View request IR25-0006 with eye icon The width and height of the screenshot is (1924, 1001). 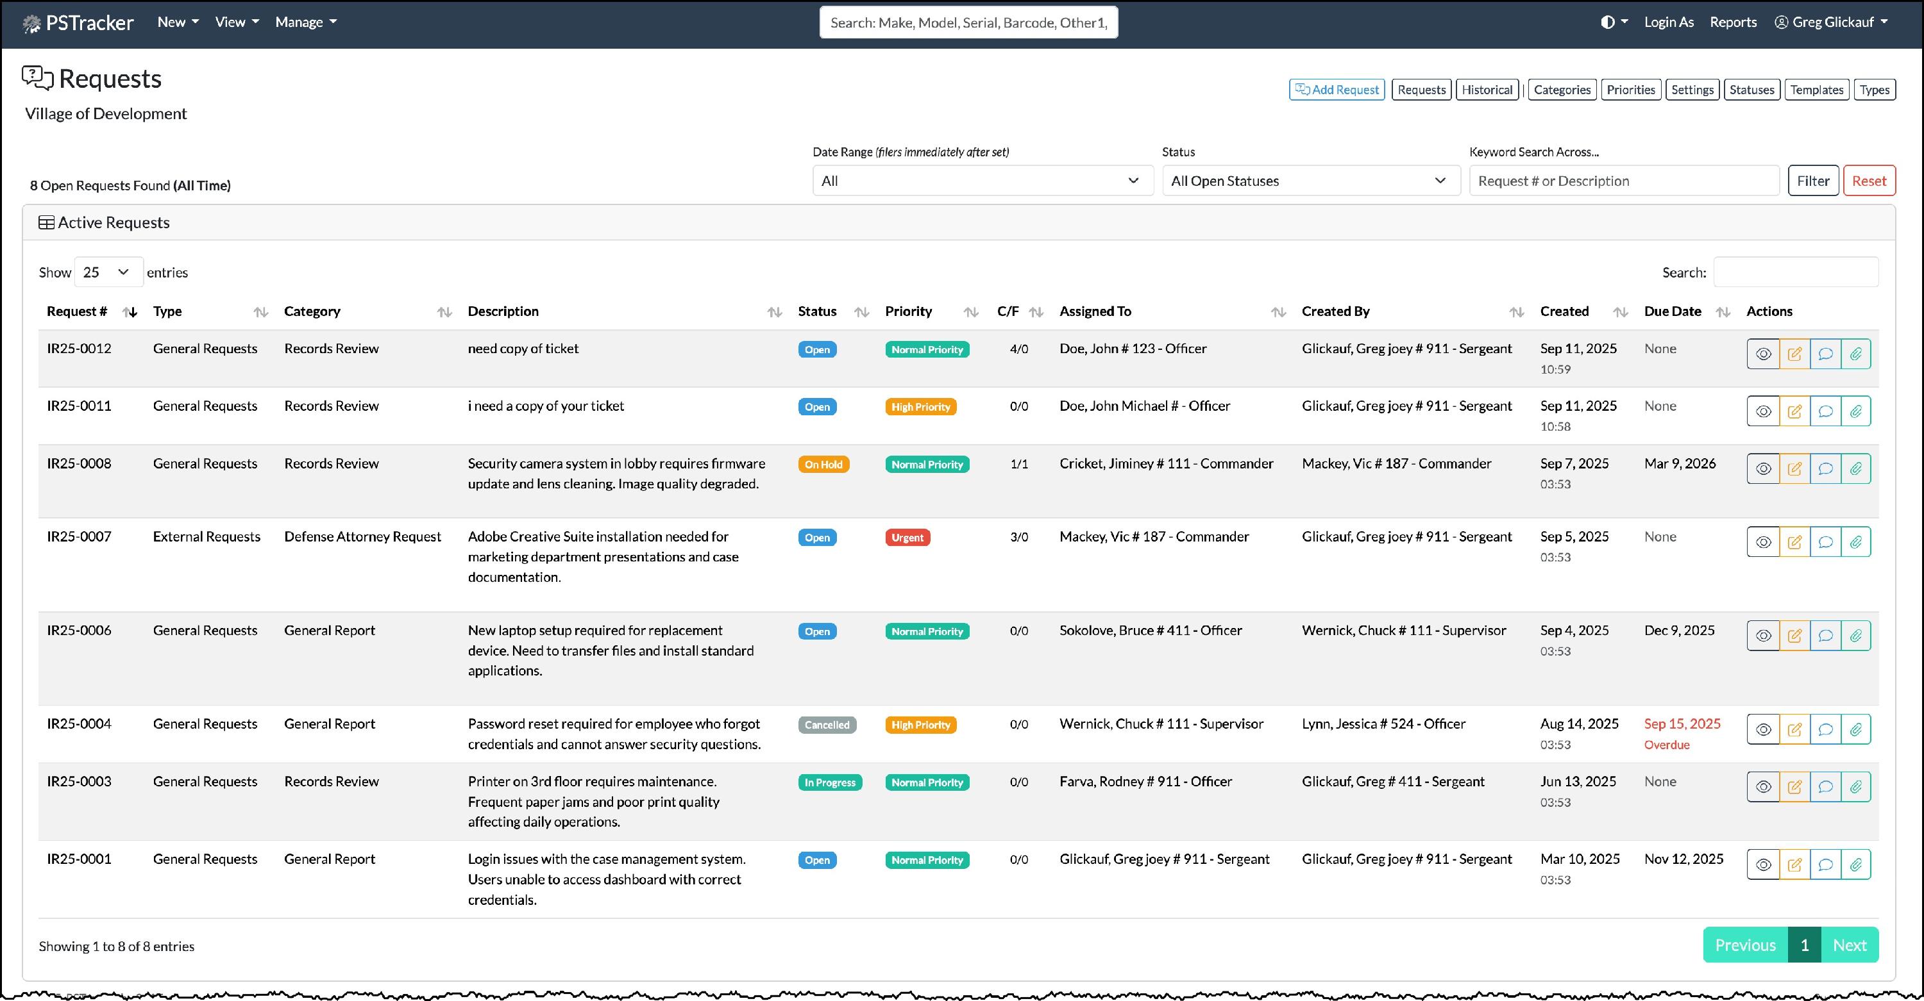coord(1762,636)
